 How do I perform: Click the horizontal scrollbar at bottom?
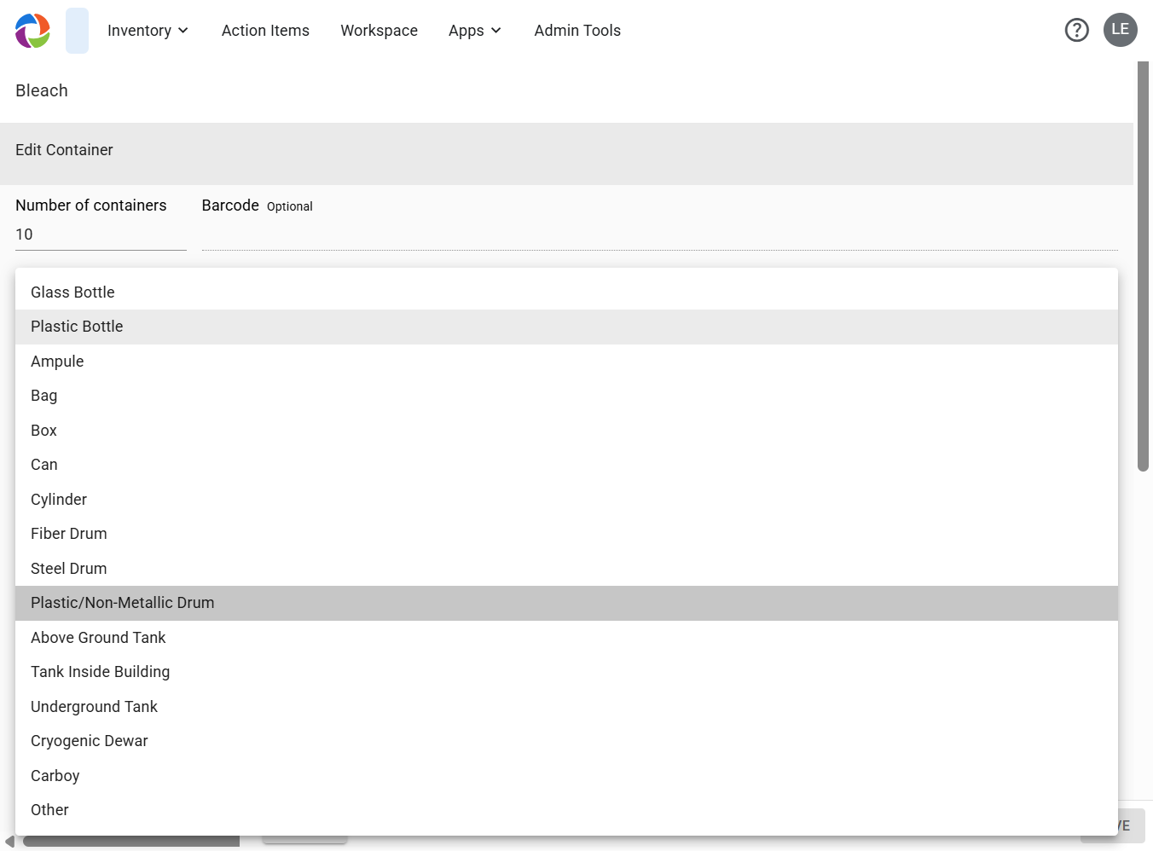131,842
